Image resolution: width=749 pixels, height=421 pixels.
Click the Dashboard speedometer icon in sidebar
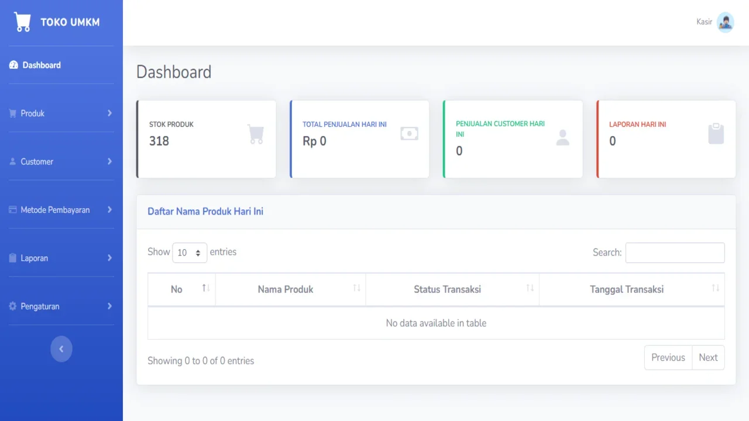pos(13,65)
